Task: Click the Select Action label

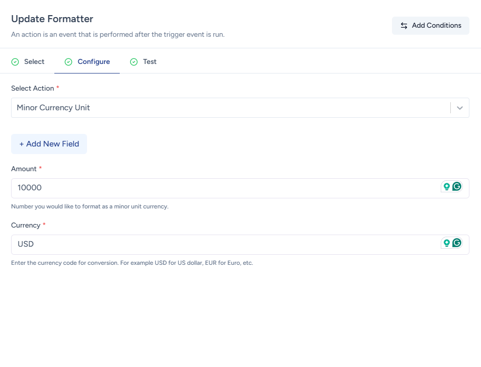Action: 32,88
